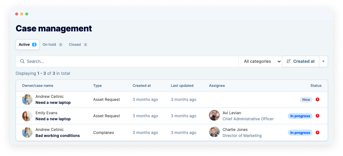Click Emily Evans's owner avatar

click(27, 116)
